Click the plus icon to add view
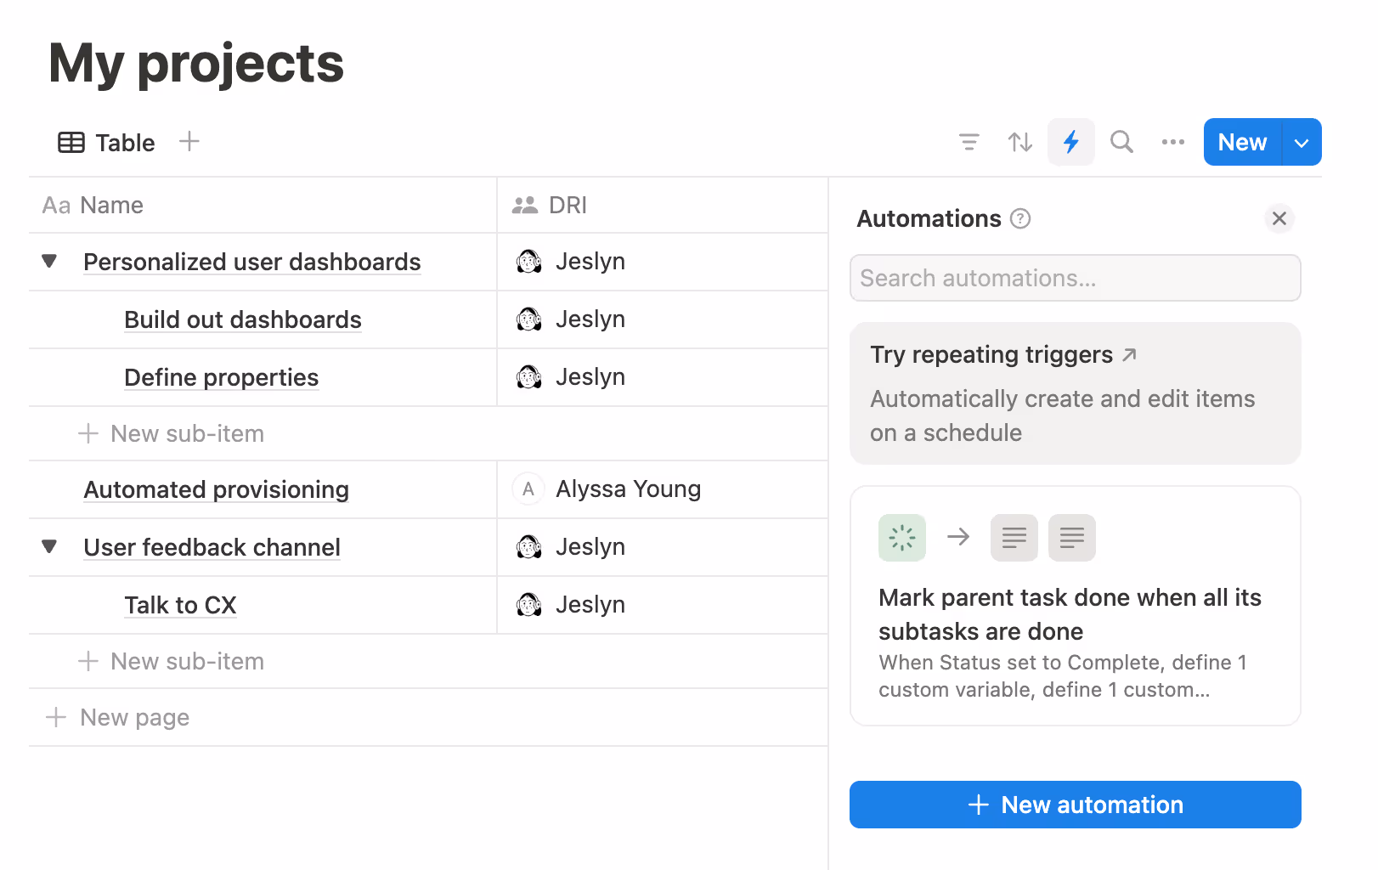1378x870 pixels. 189,142
